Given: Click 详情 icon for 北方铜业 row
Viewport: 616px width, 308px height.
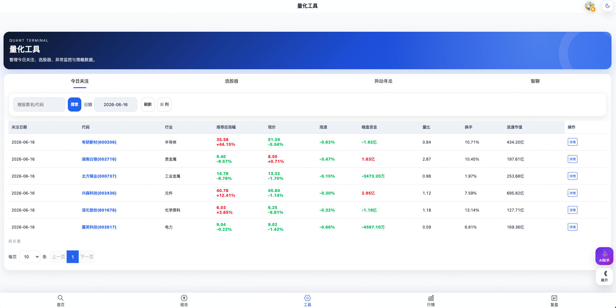Looking at the screenshot, I should [572, 176].
